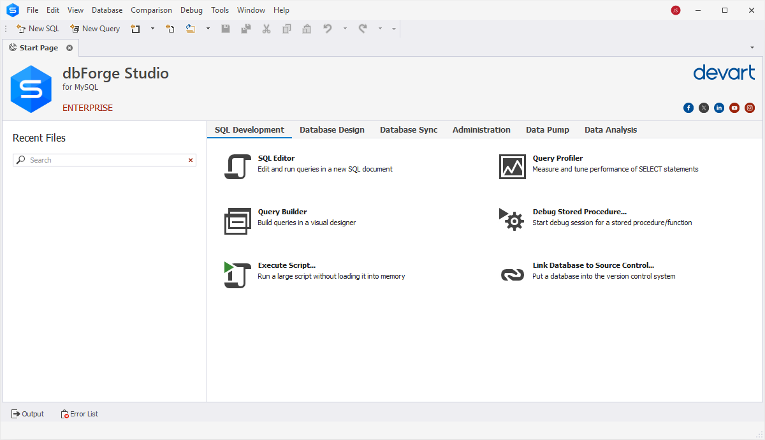Click the Save All icon
Screen dimensions: 765x440
(x=246, y=29)
